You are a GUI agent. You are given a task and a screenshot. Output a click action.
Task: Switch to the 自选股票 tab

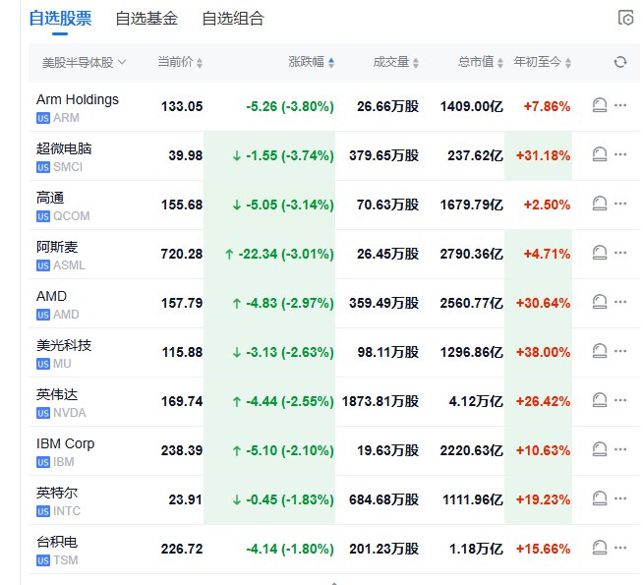60,19
